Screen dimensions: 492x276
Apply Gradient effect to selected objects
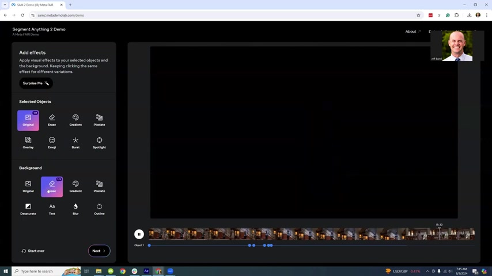tap(75, 120)
